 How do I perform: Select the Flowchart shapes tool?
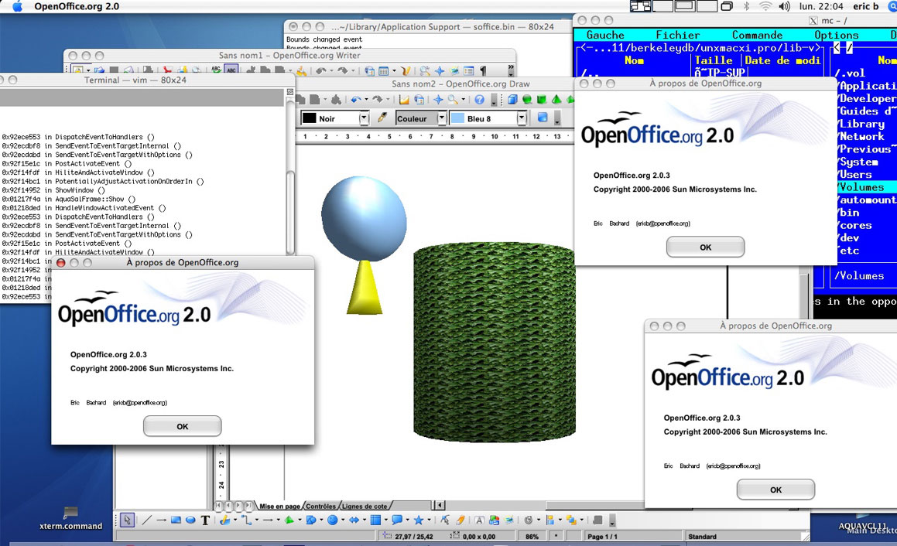point(375,520)
